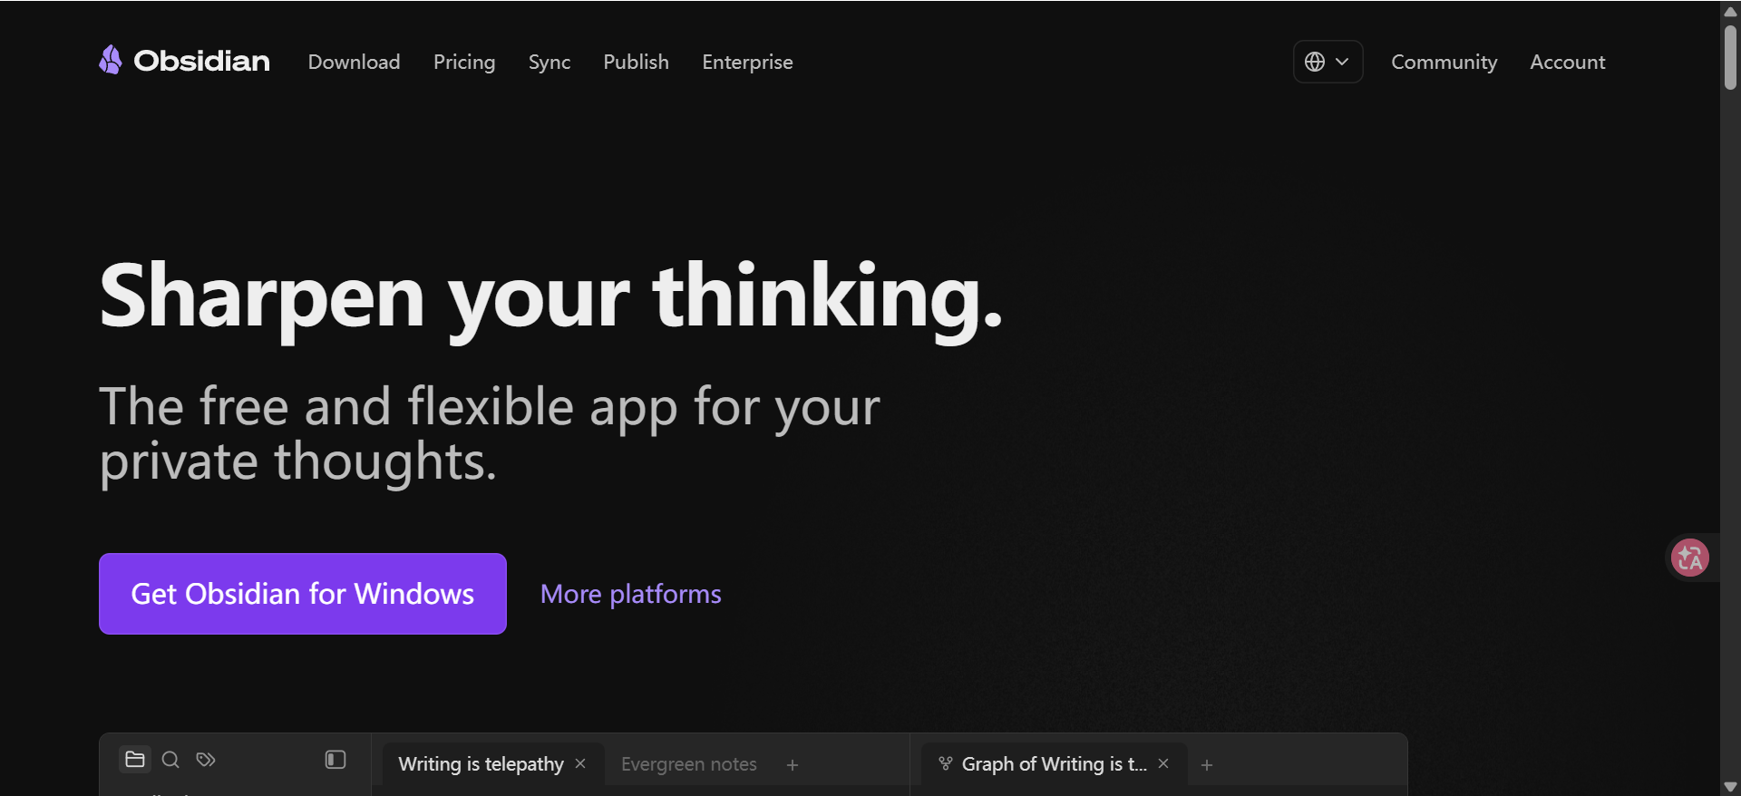Click Get Obsidian for Windows button
Screen dimensions: 1741x796
[x=303, y=594]
